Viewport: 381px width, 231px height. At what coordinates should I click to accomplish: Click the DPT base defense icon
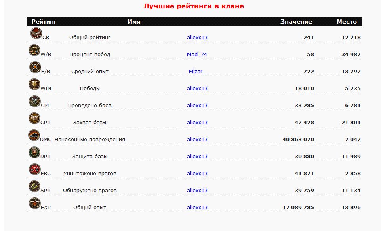34,153
